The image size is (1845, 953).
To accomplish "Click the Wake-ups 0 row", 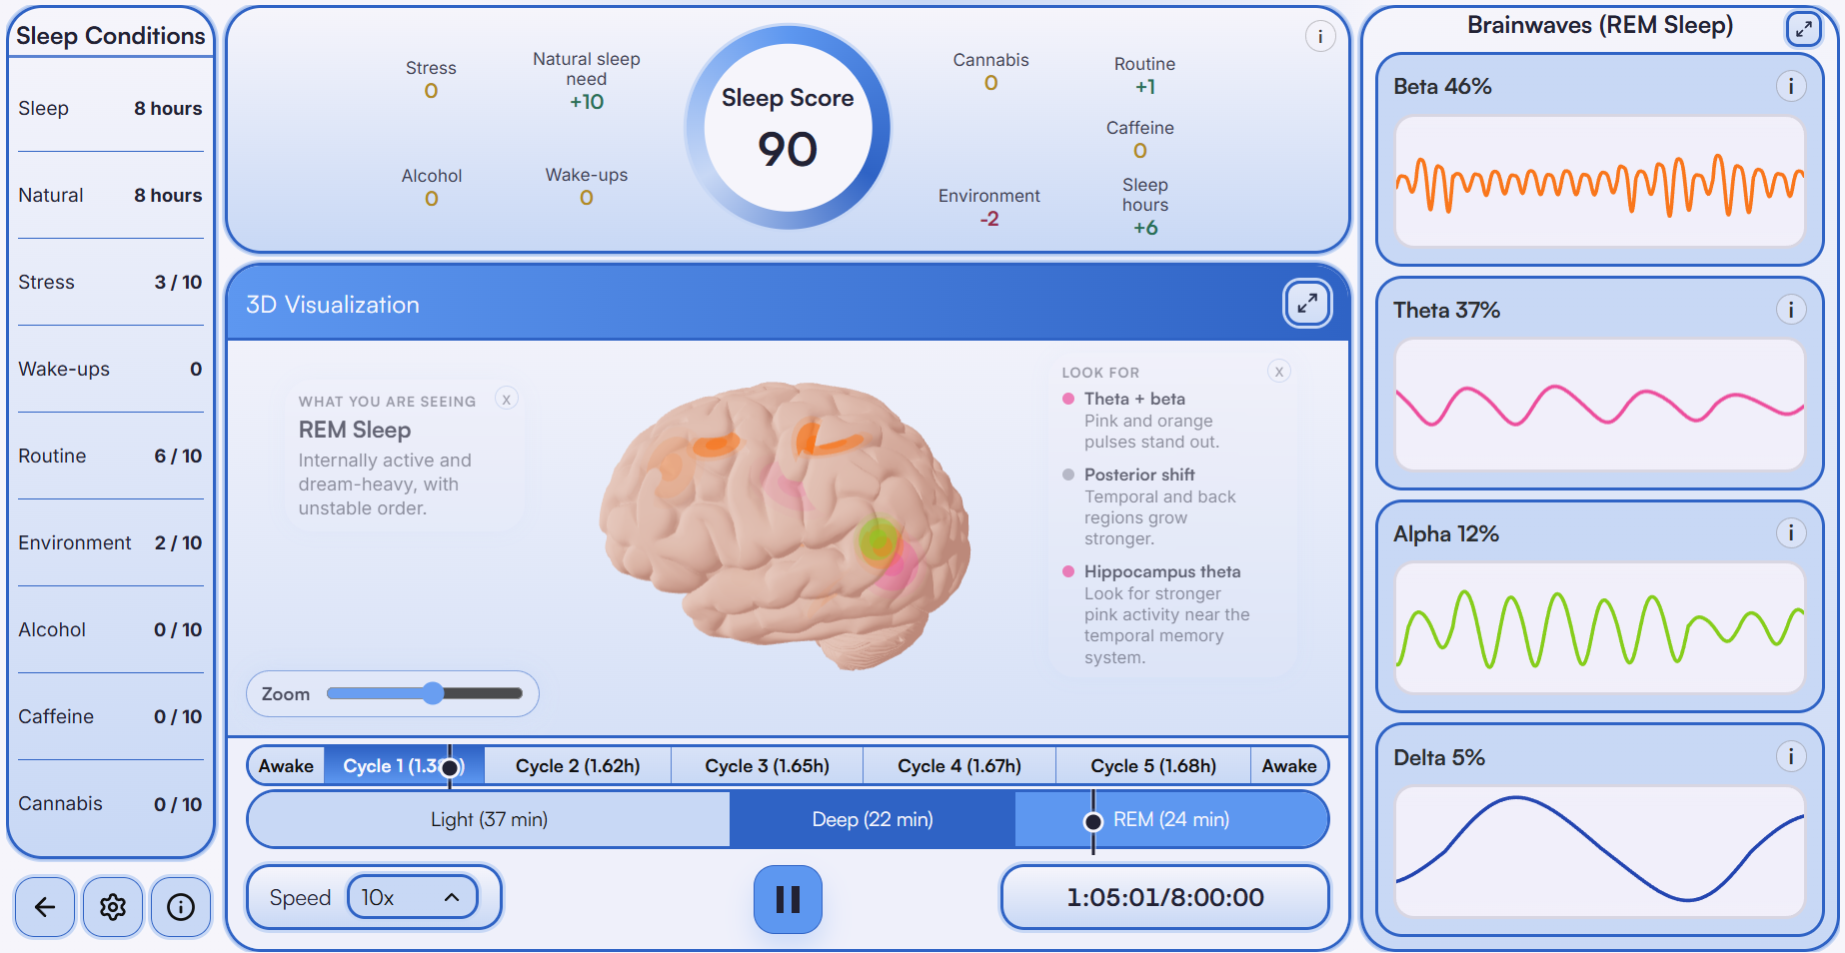I will click(x=110, y=369).
